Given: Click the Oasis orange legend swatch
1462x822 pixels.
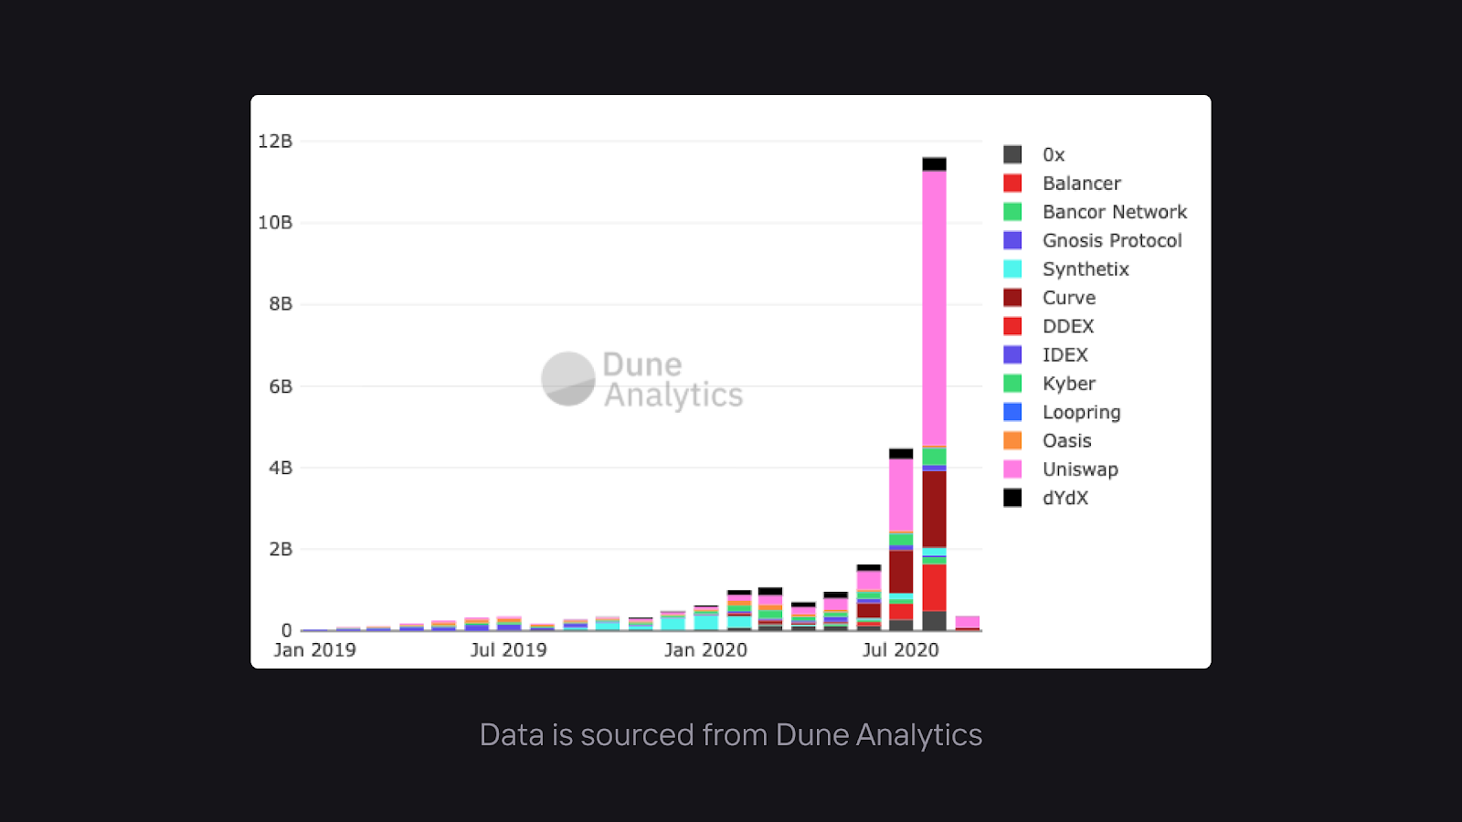Looking at the screenshot, I should click(x=1012, y=440).
